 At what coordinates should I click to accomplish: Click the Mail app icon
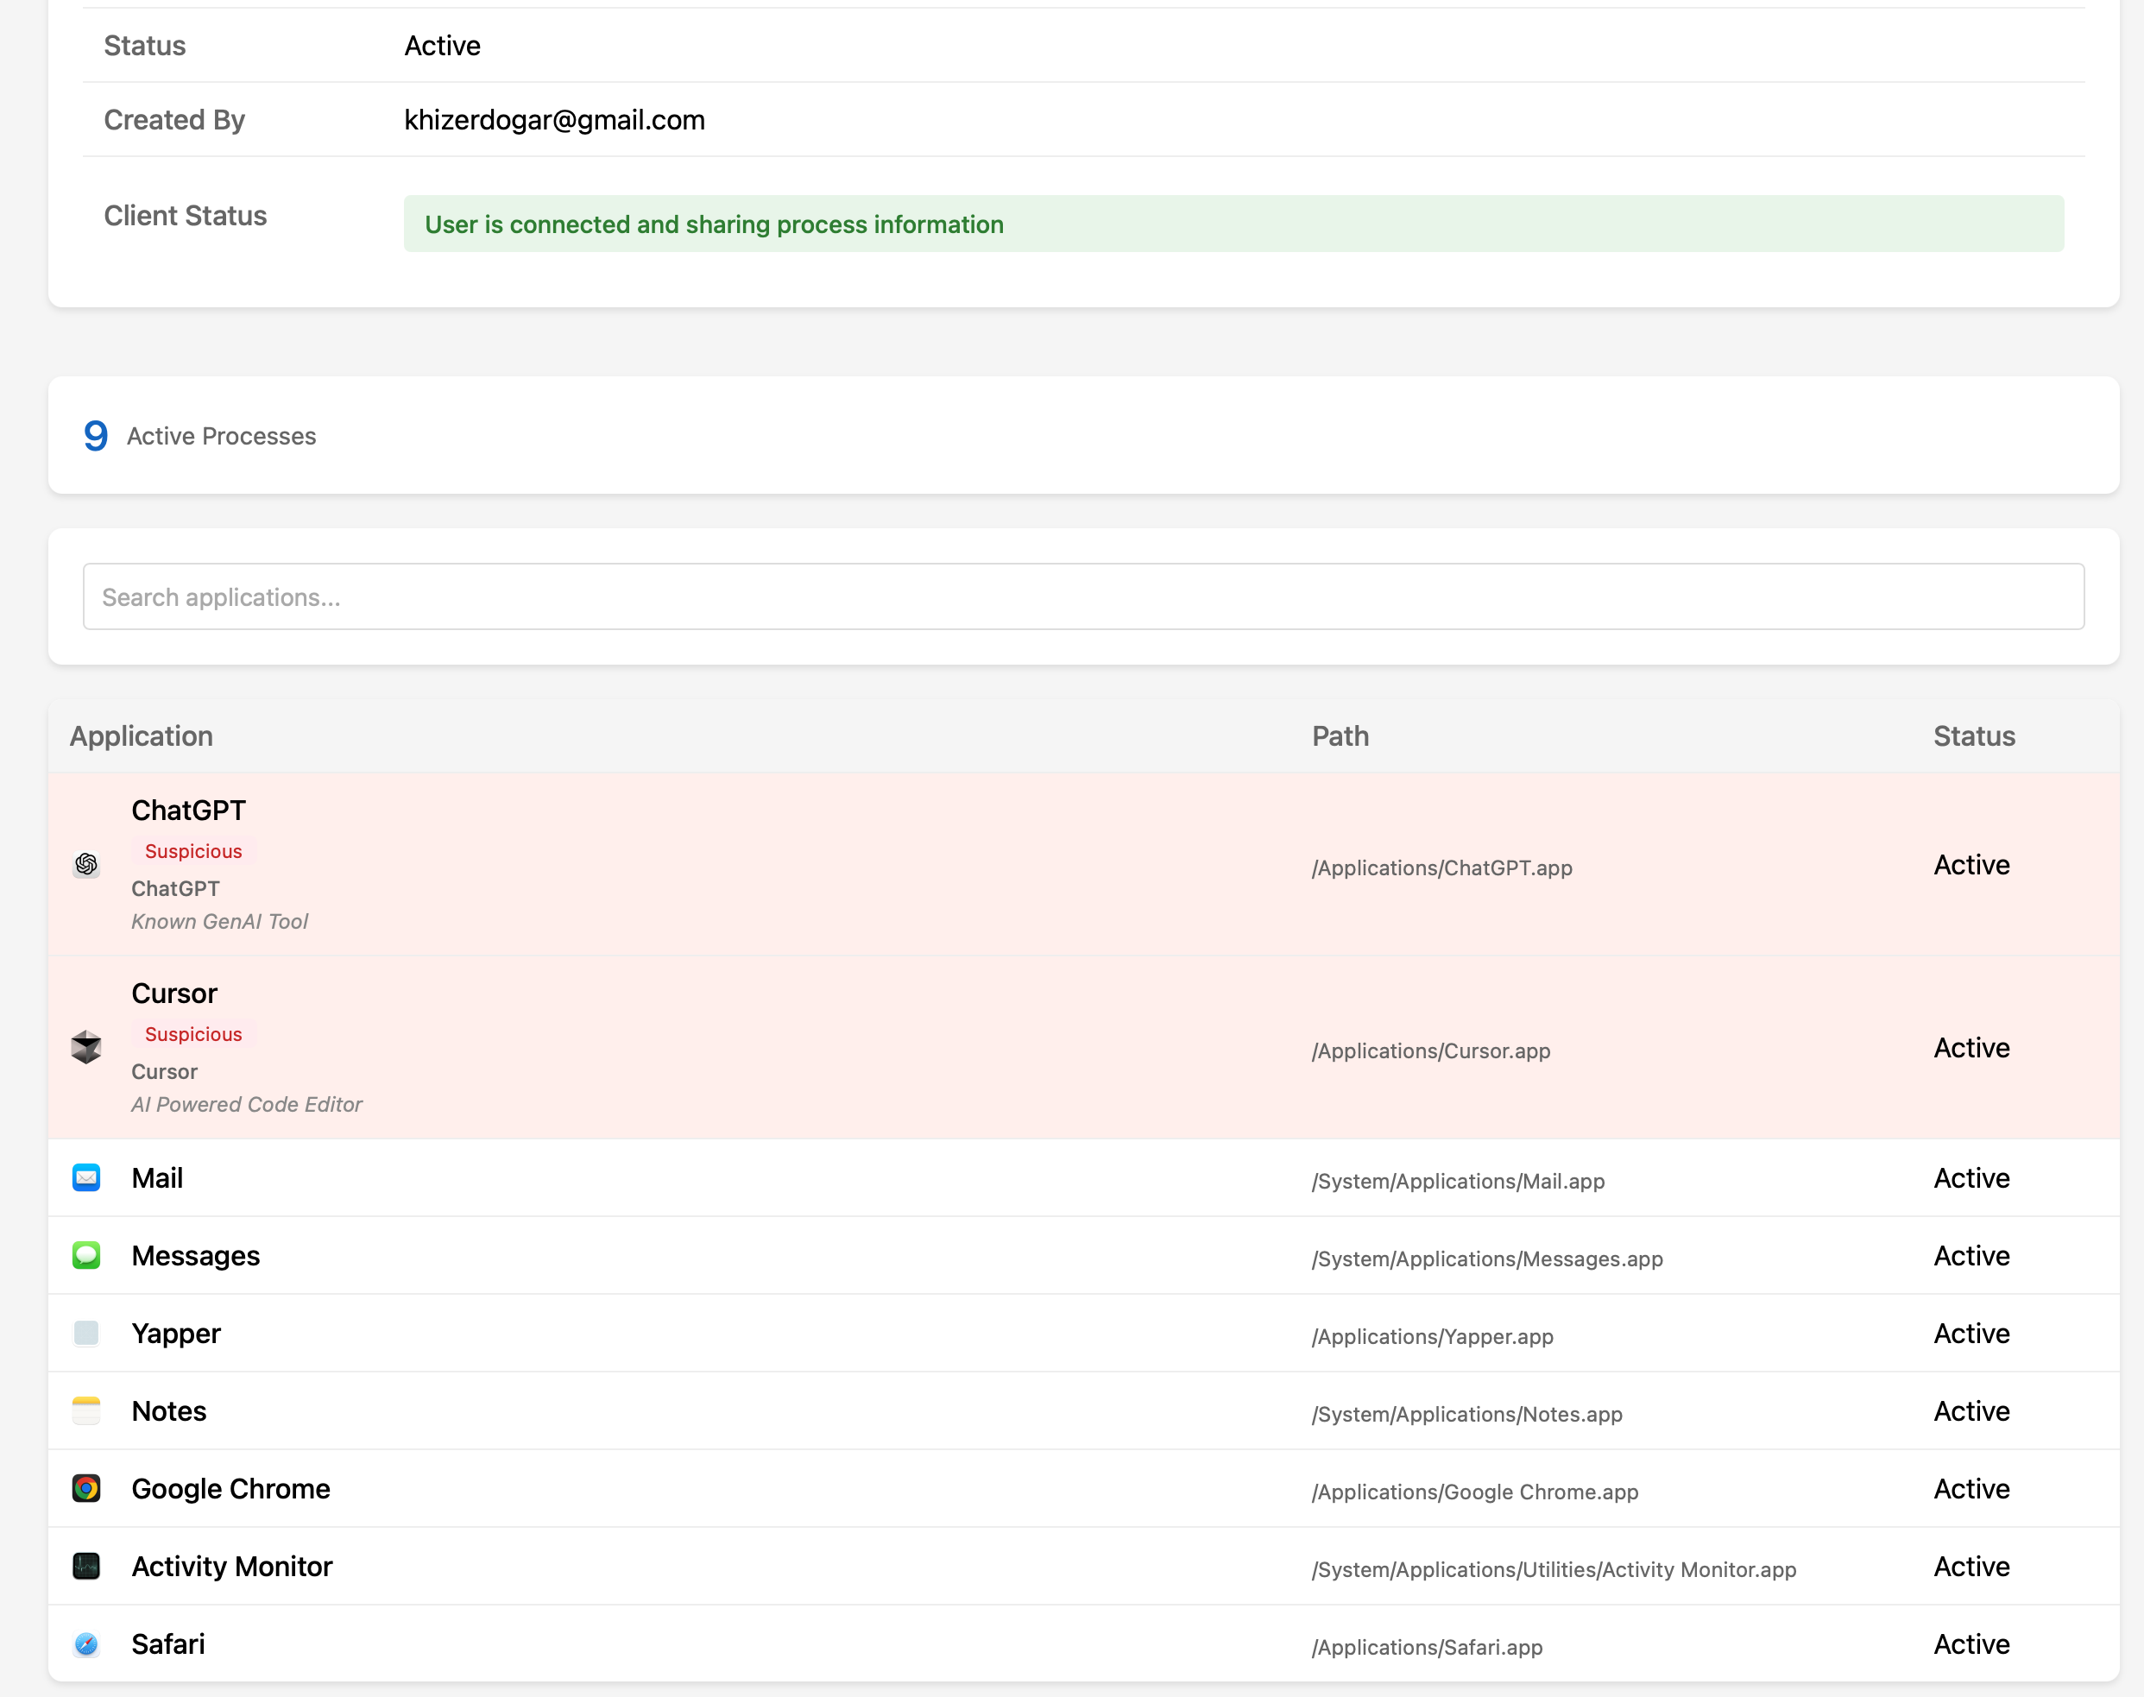[86, 1178]
